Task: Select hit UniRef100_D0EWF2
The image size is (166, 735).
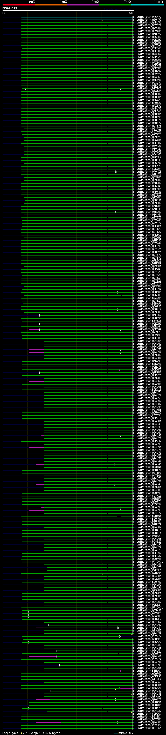Action: pyautogui.click(x=149, y=369)
